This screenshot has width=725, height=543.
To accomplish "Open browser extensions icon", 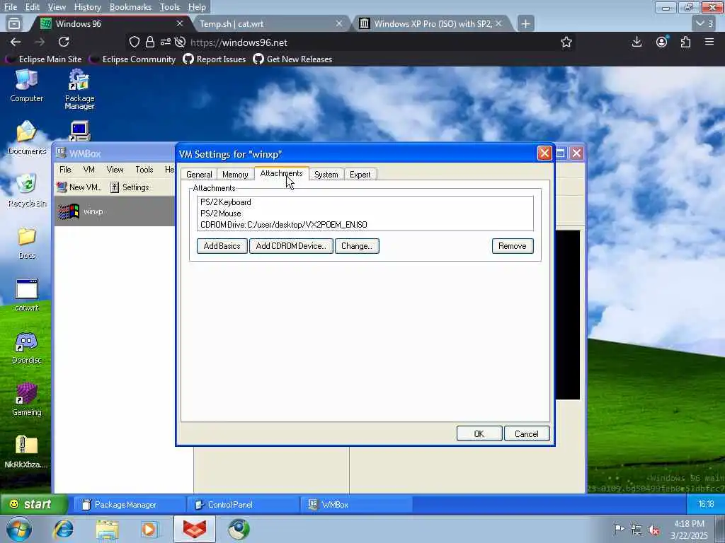I will point(685,42).
